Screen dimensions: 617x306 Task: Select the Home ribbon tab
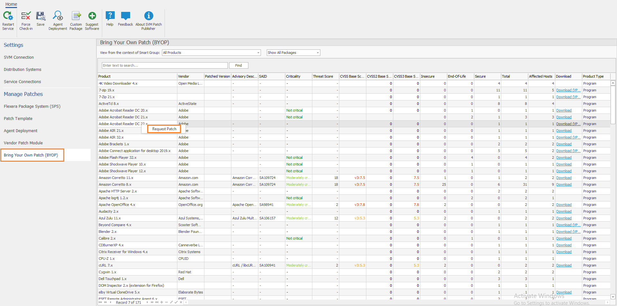(x=11, y=4)
